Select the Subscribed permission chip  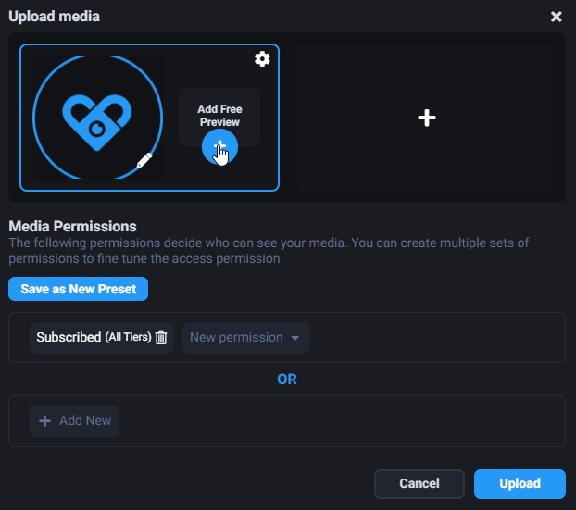[69, 338]
